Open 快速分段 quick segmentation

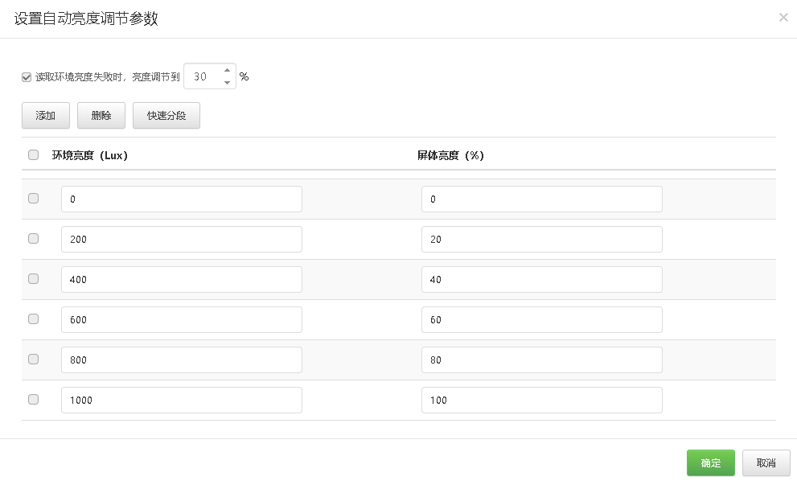click(166, 116)
